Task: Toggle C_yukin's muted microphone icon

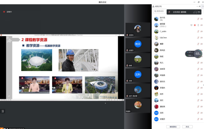Action: 198,31
